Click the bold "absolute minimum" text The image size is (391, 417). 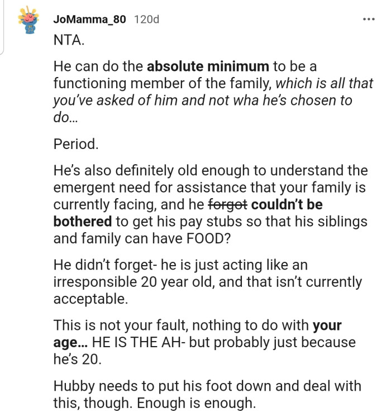[208, 67]
